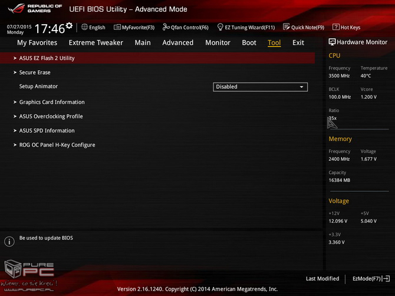Image resolution: width=395 pixels, height=296 pixels.
Task: Go to the Main tab
Action: coord(143,43)
